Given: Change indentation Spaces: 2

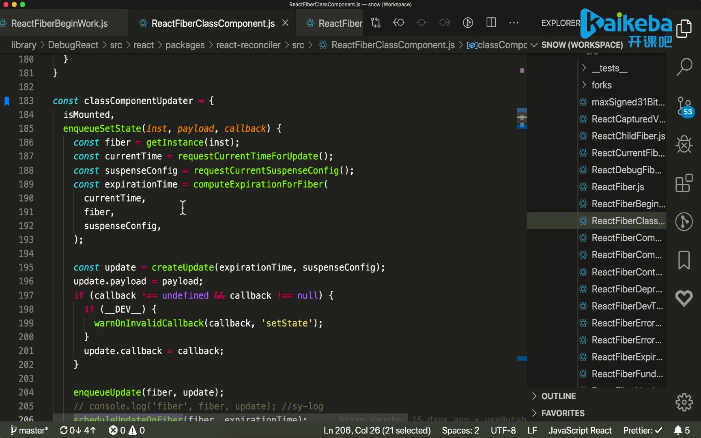Looking at the screenshot, I should coord(460,430).
